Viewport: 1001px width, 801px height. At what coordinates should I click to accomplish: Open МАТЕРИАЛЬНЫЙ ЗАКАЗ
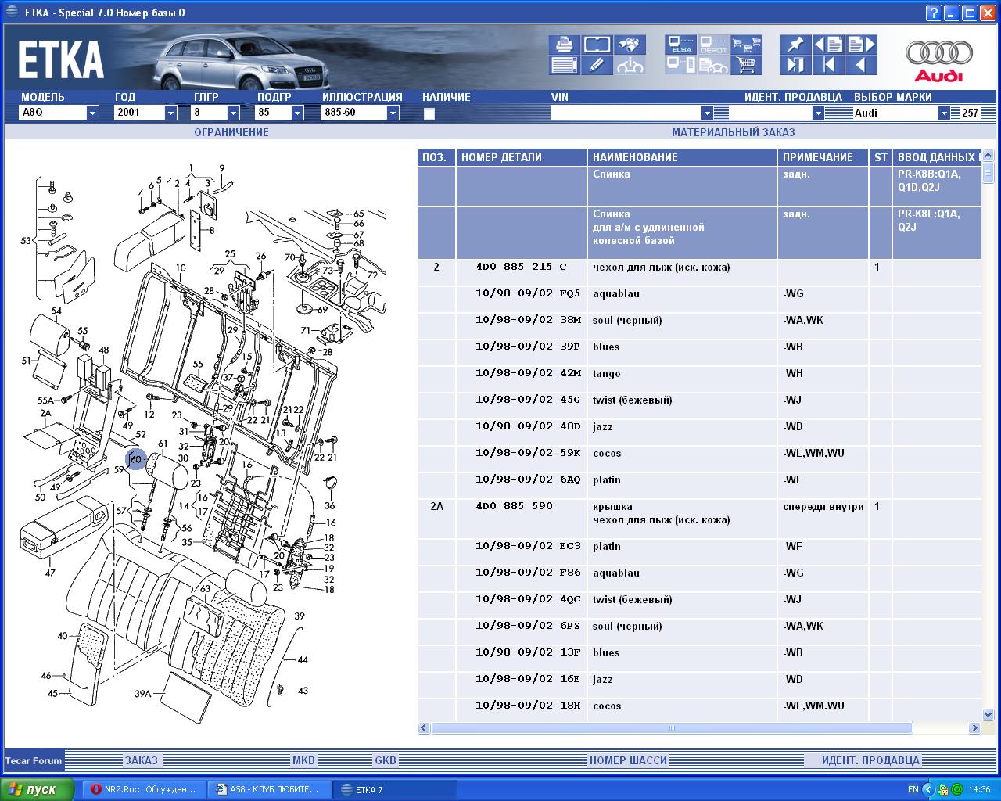[733, 132]
